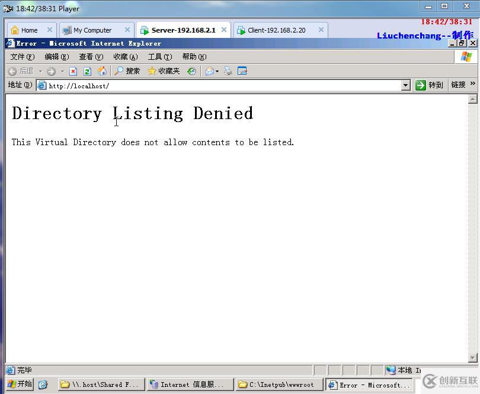Close the My Computer tab

127,30
